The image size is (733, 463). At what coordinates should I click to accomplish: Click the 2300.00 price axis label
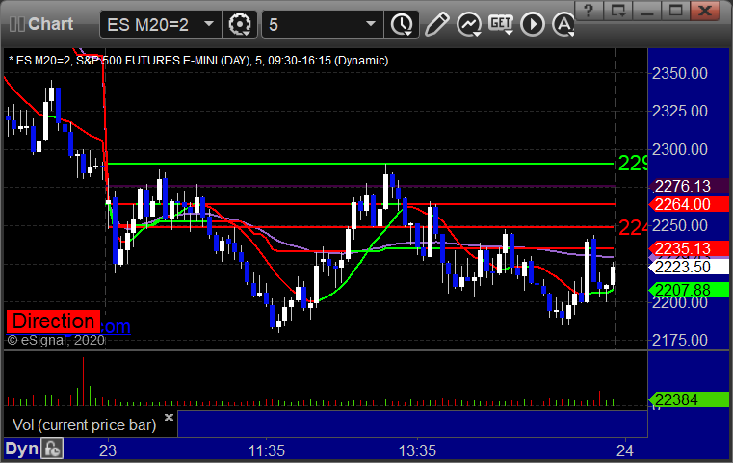click(680, 149)
